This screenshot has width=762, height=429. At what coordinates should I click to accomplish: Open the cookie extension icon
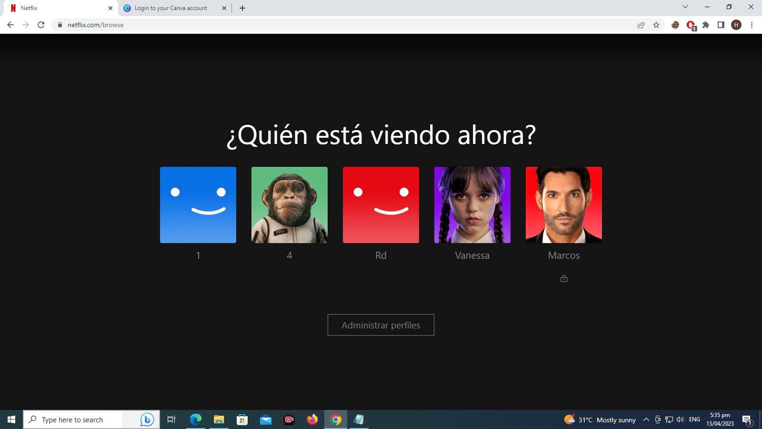675,25
